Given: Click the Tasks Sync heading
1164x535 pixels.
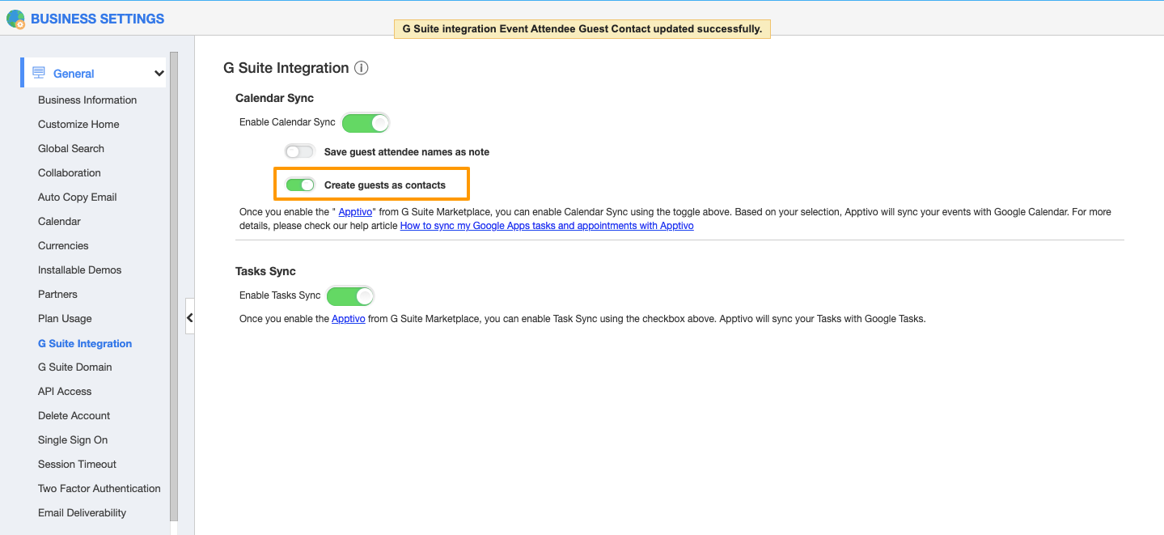Looking at the screenshot, I should point(265,271).
